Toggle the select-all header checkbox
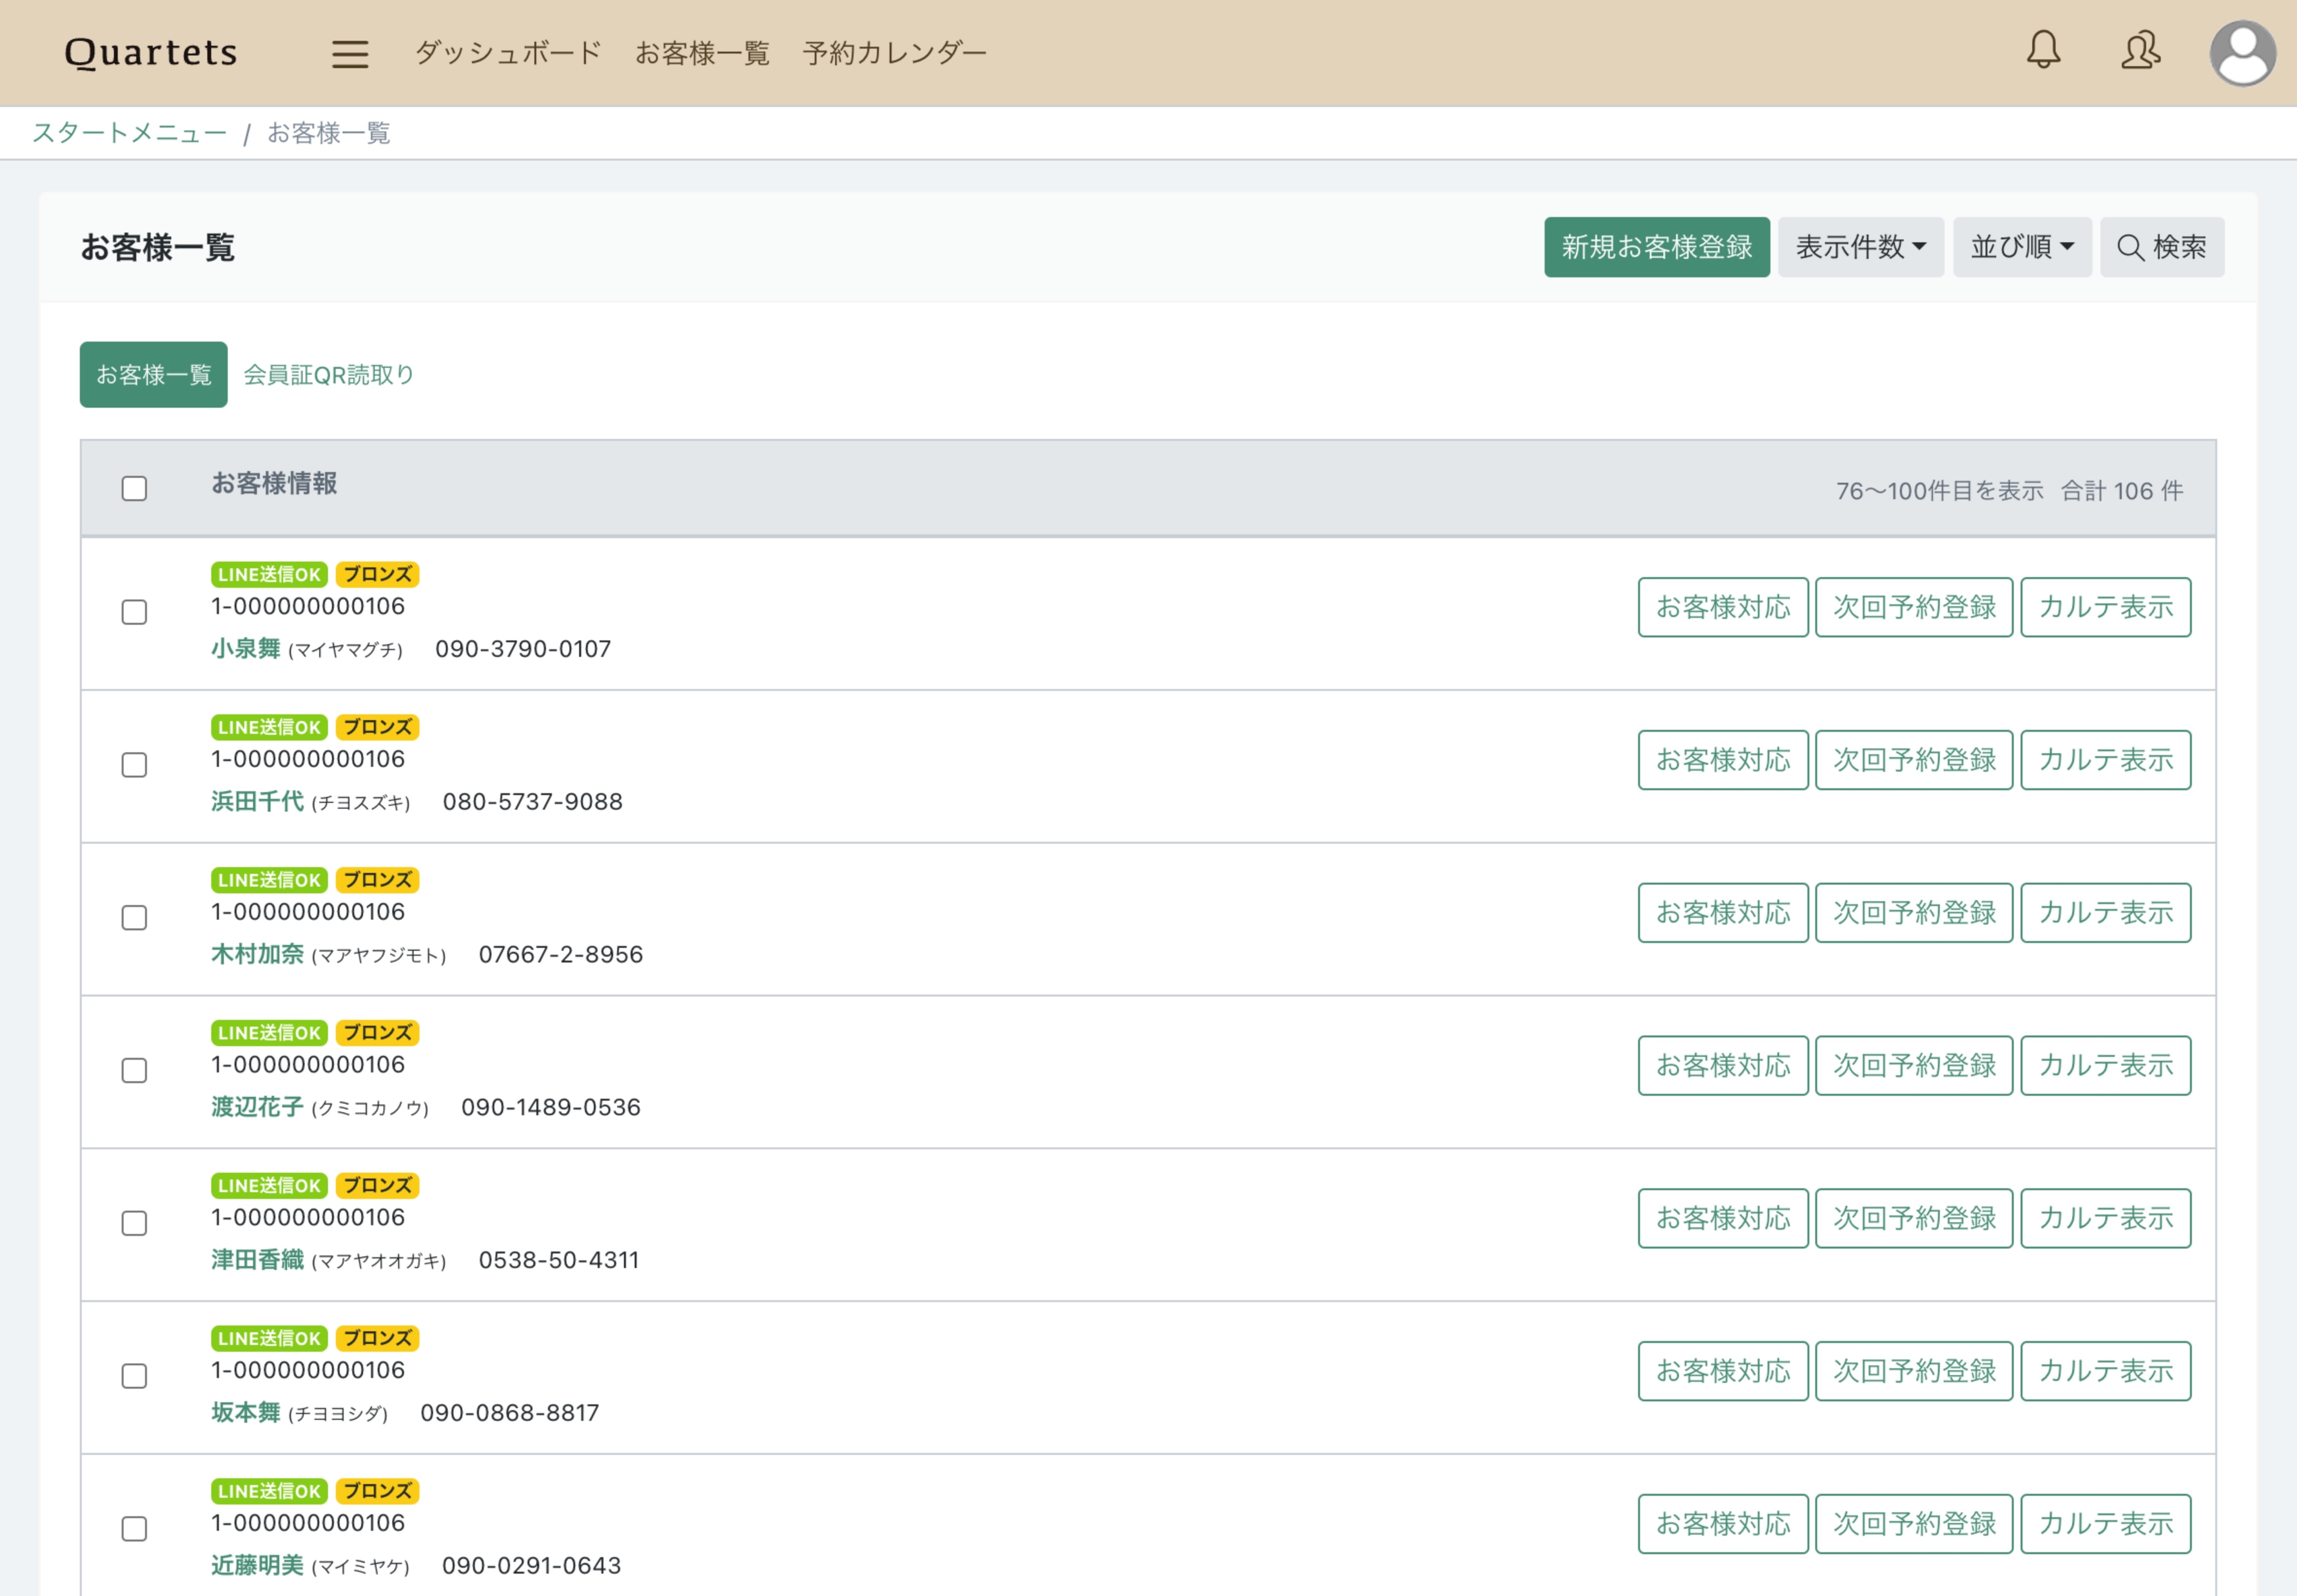 coord(134,488)
